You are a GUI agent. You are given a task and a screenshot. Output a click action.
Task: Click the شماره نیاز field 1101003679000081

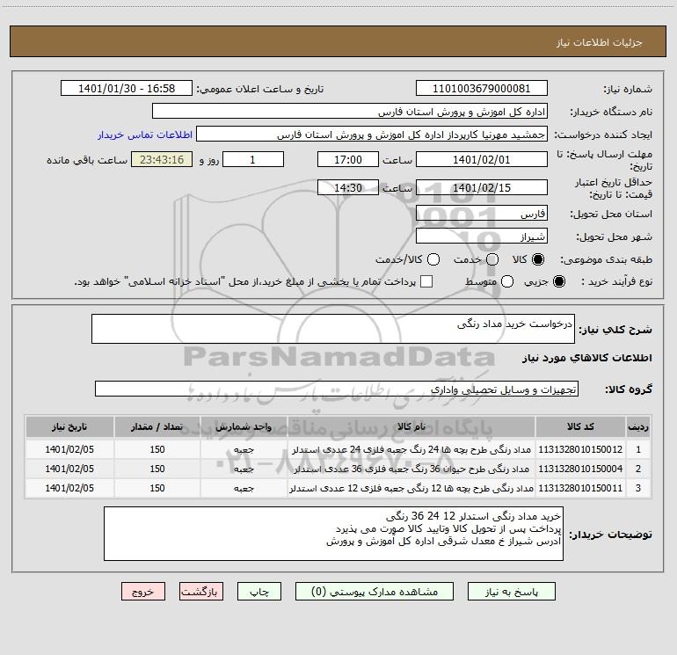[x=482, y=89]
